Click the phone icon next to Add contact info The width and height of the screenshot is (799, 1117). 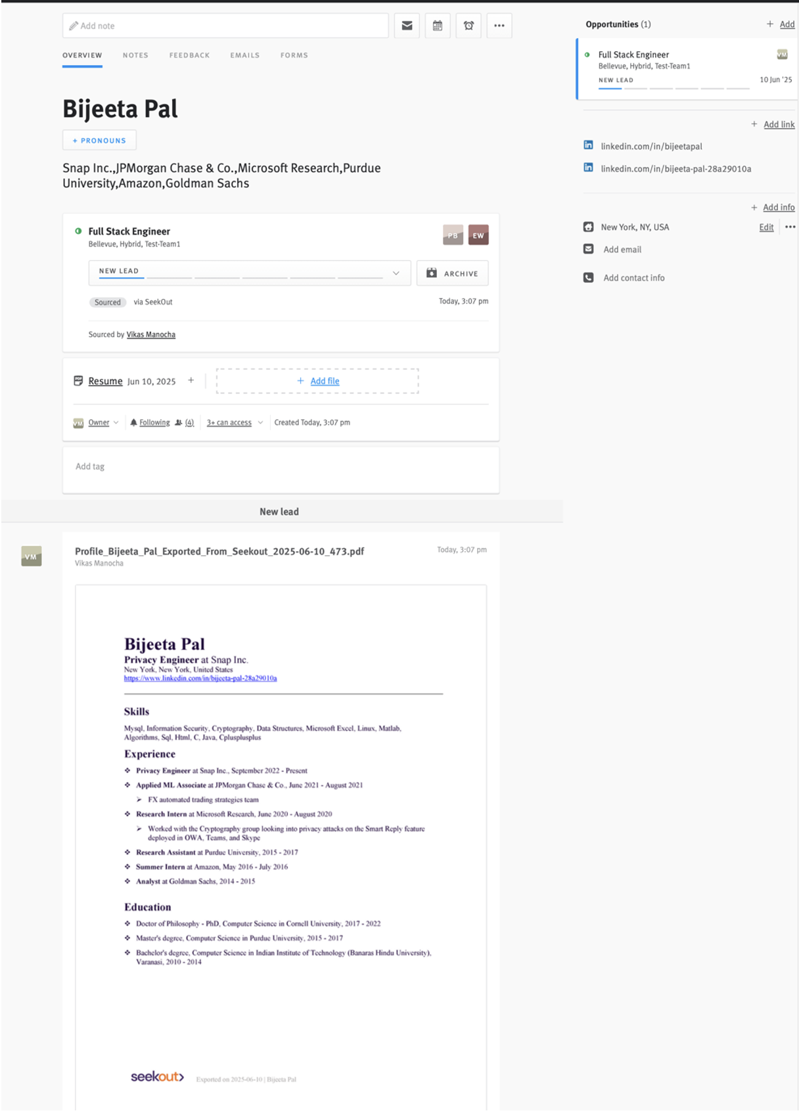pos(589,277)
